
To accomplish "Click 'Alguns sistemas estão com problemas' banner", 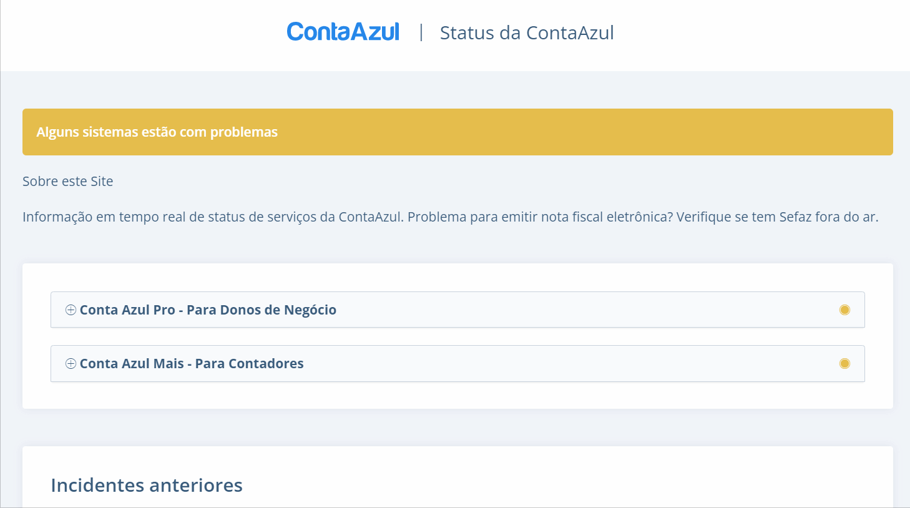I will pos(457,132).
